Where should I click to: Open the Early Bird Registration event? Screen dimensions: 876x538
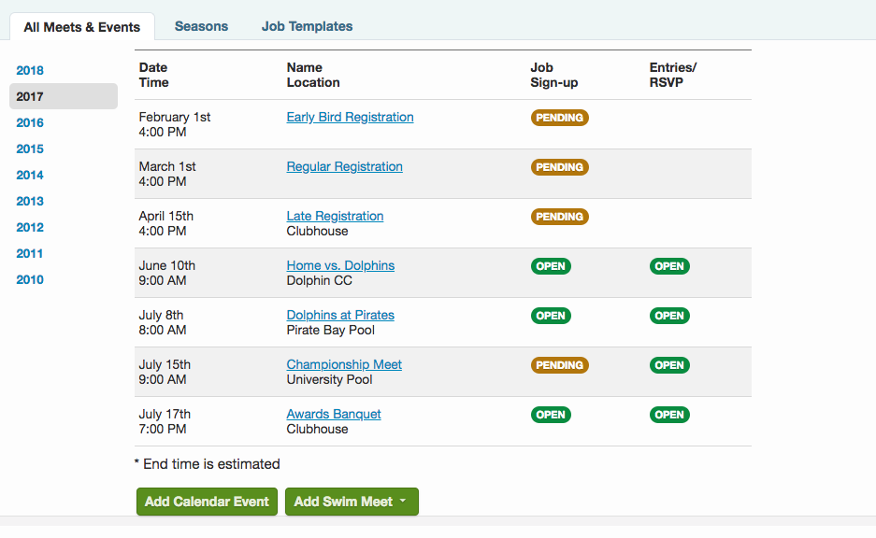350,117
